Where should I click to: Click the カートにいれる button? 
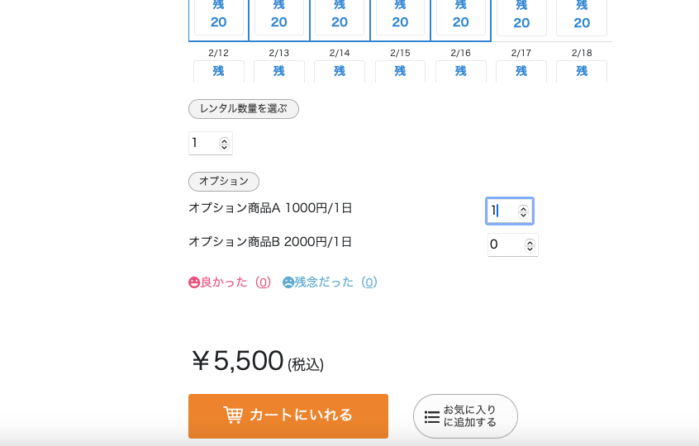point(288,415)
